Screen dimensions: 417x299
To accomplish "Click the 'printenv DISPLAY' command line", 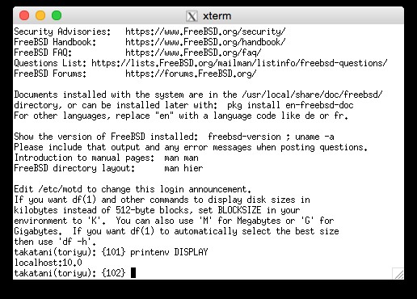I will pyautogui.click(x=169, y=252).
